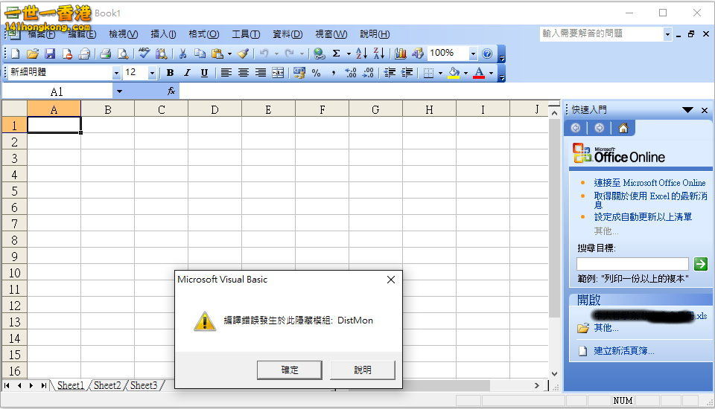Go to task pane Home icon
Image resolution: width=715 pixels, height=409 pixels.
click(x=623, y=128)
